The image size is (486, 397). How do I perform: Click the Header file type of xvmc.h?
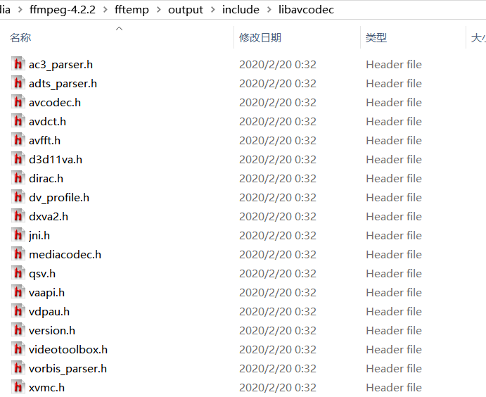click(394, 388)
